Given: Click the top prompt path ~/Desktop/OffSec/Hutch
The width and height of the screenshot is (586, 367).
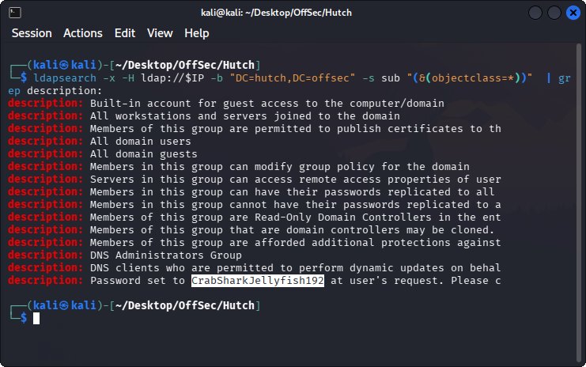Looking at the screenshot, I should click(185, 65).
